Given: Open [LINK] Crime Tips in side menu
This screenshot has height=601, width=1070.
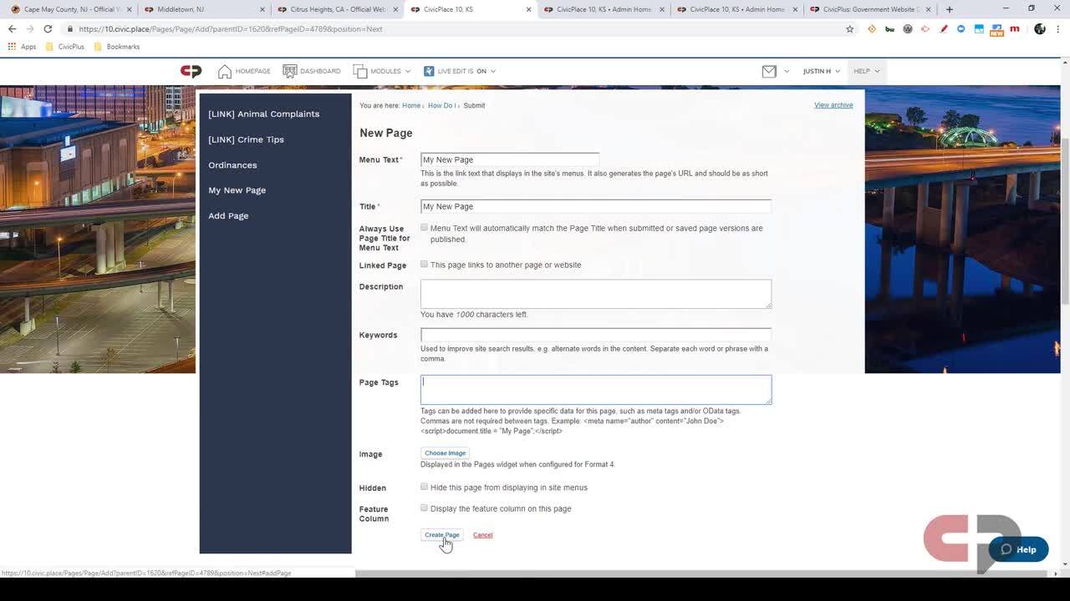Looking at the screenshot, I should coord(246,139).
